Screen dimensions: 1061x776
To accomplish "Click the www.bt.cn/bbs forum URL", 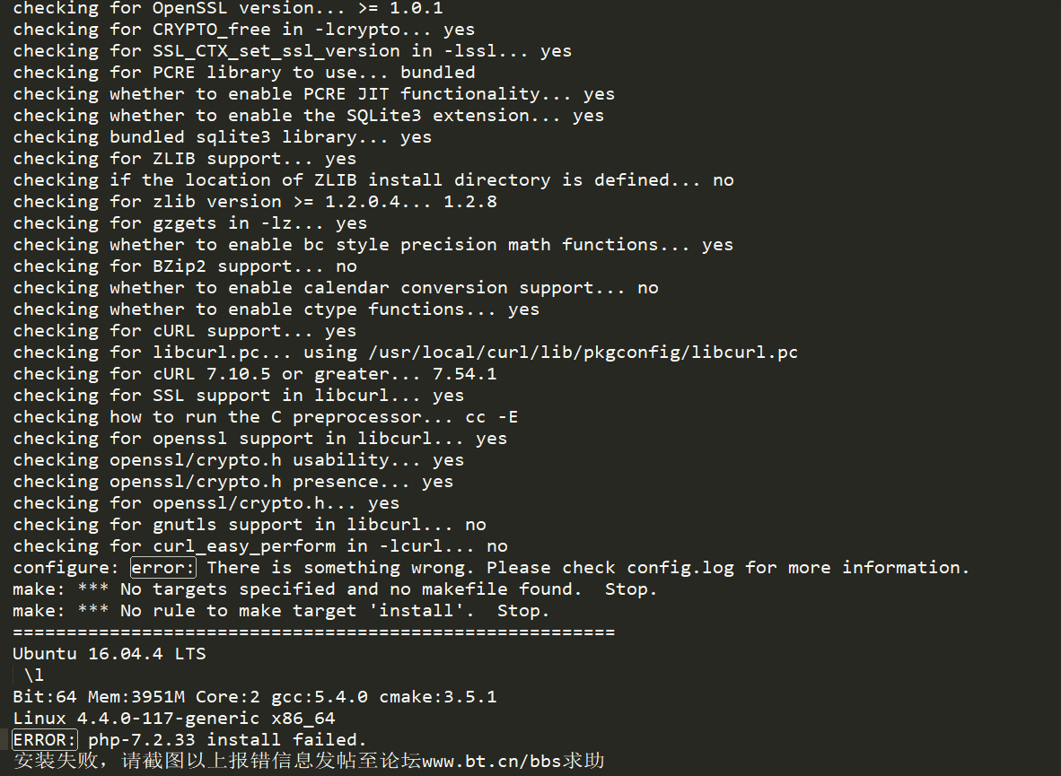I will click(x=491, y=761).
